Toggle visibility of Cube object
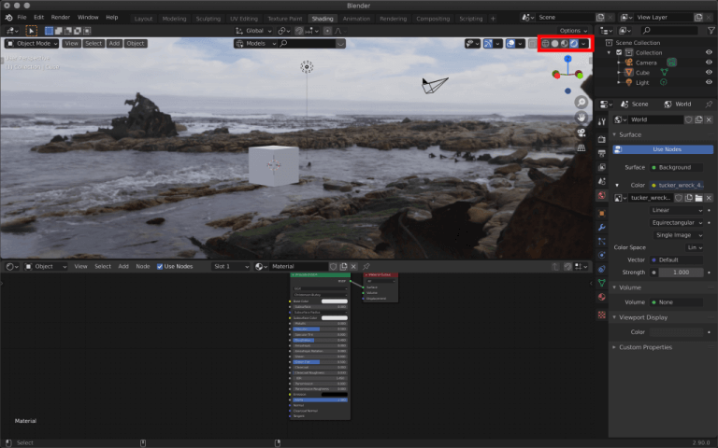718x448 pixels. [708, 72]
